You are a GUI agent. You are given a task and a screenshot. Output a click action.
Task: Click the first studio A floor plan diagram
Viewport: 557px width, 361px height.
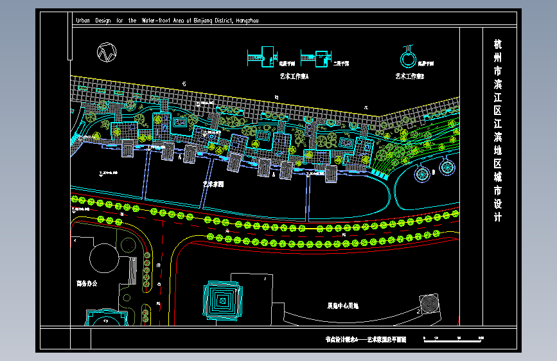263,57
